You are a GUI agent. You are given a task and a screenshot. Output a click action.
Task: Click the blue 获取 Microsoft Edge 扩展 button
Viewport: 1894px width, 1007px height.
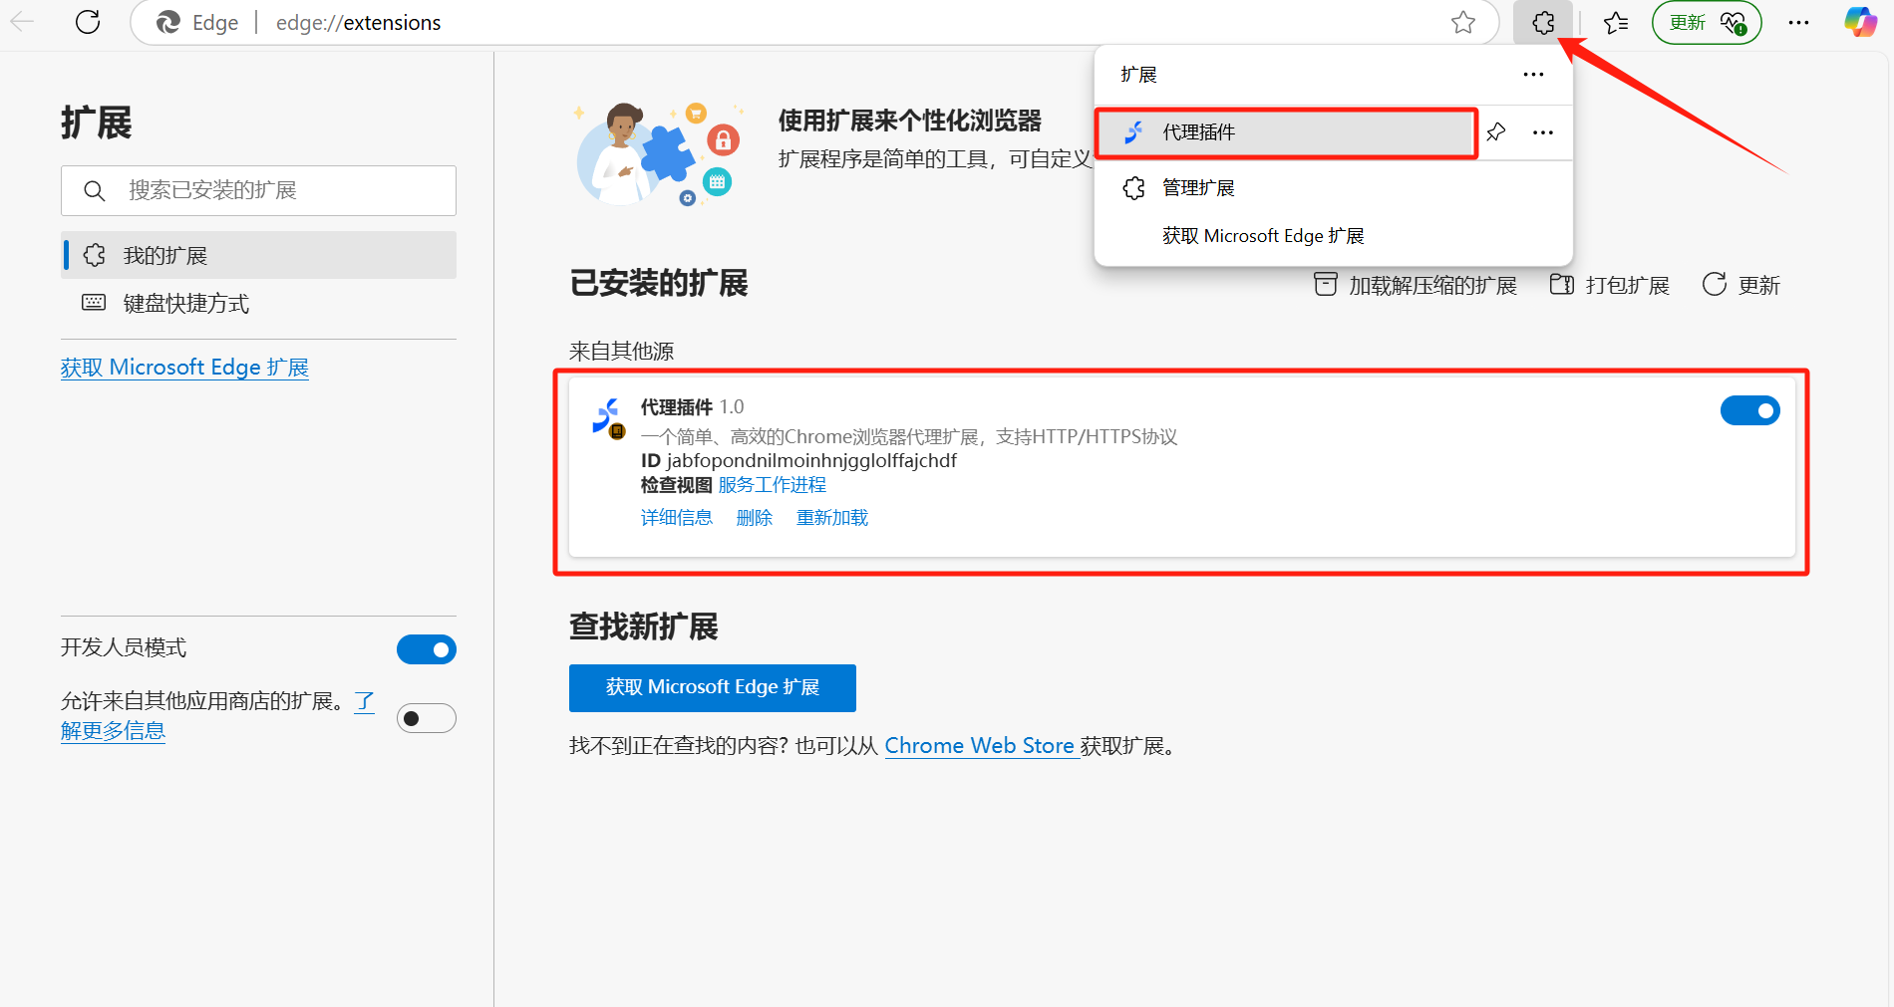[712, 687]
